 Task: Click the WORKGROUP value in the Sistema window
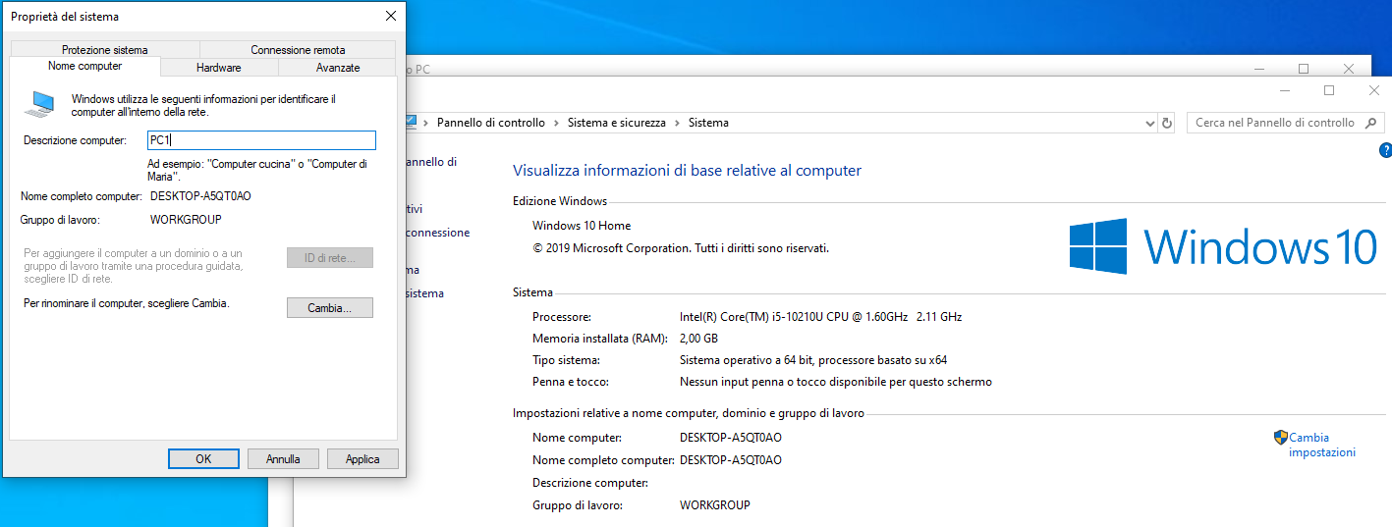715,505
